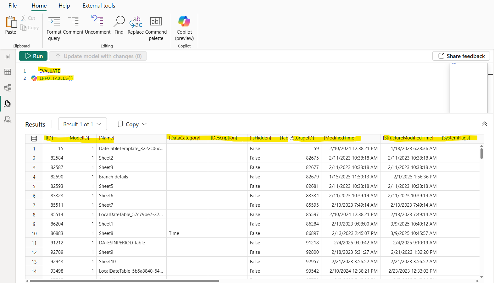Click the Comment lines icon

pyautogui.click(x=73, y=21)
